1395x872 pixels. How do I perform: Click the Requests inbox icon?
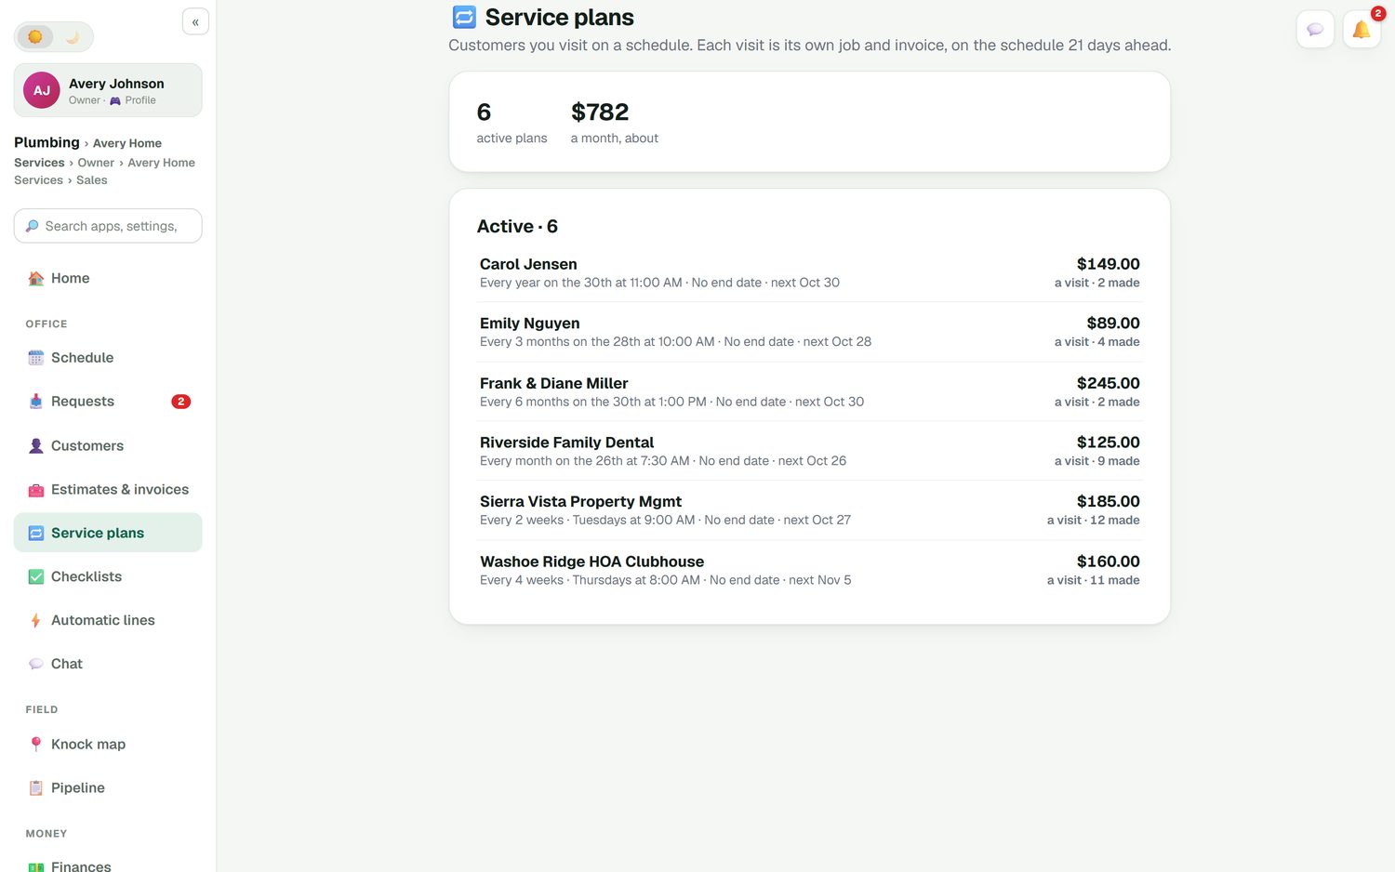point(36,402)
